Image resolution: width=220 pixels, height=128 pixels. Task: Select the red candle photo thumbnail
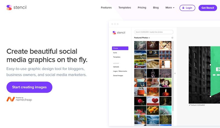(x=166, y=92)
